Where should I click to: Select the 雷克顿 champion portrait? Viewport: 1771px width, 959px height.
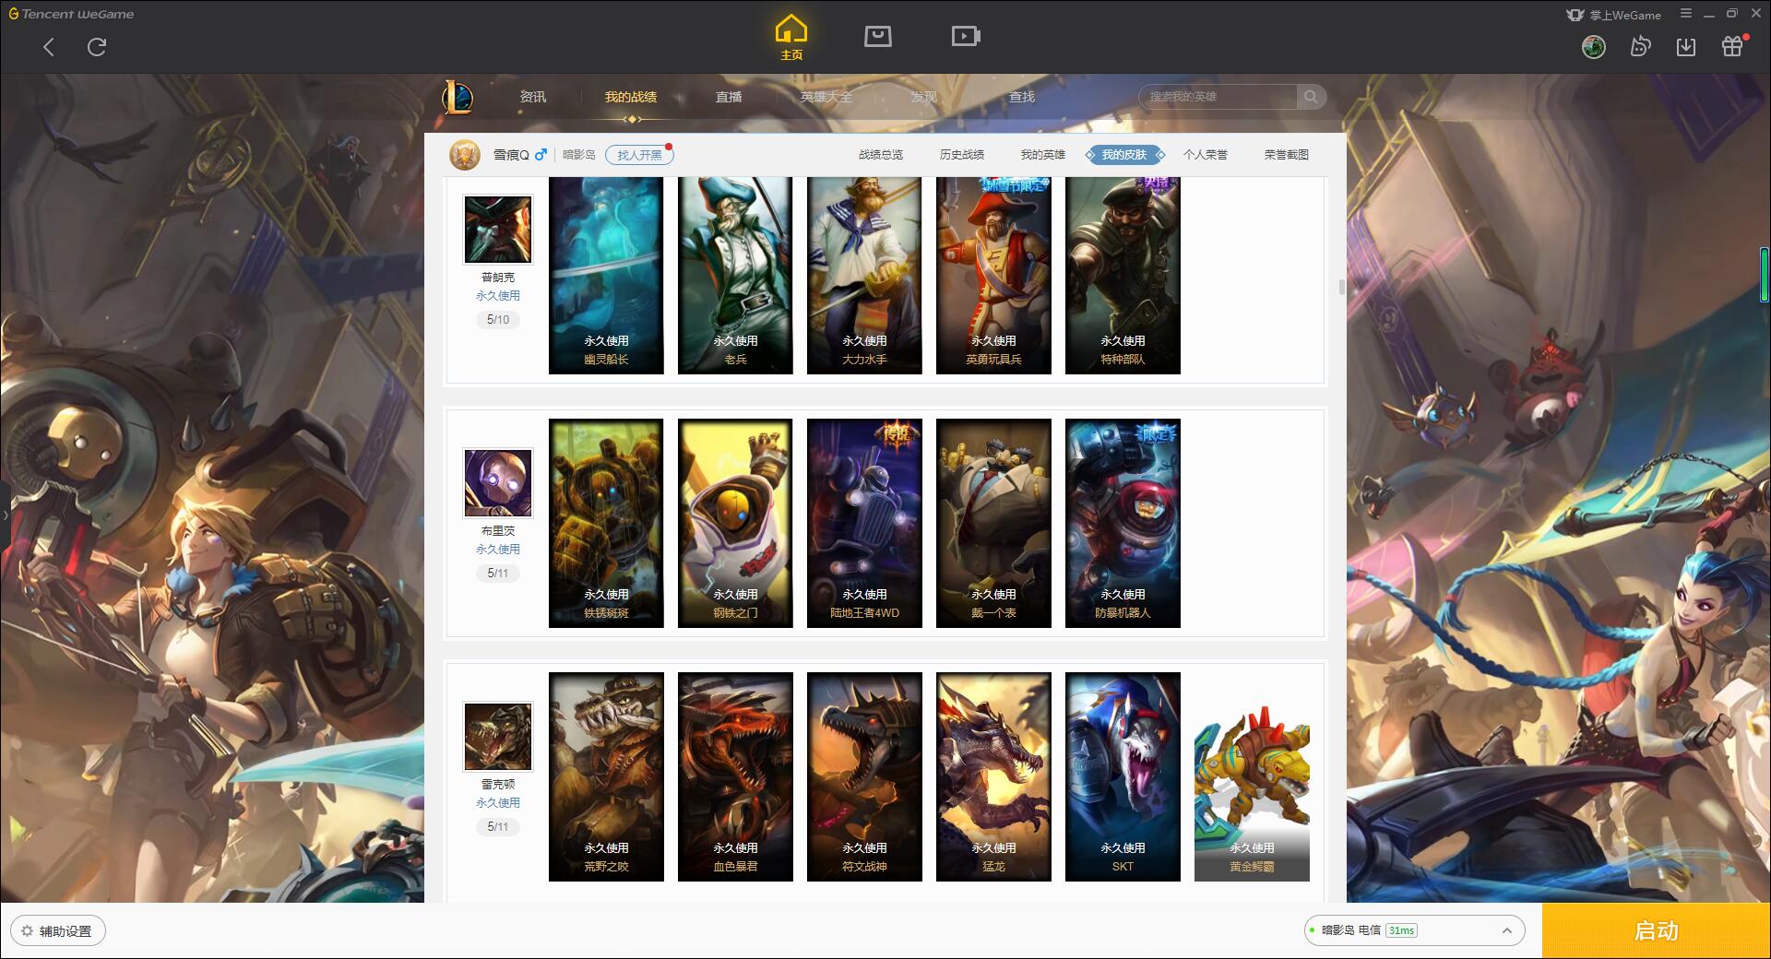(498, 737)
